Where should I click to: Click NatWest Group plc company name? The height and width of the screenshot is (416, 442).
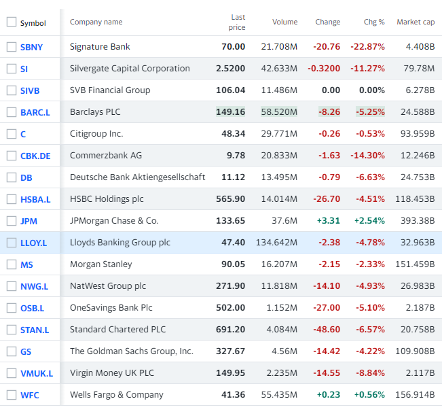108,286
